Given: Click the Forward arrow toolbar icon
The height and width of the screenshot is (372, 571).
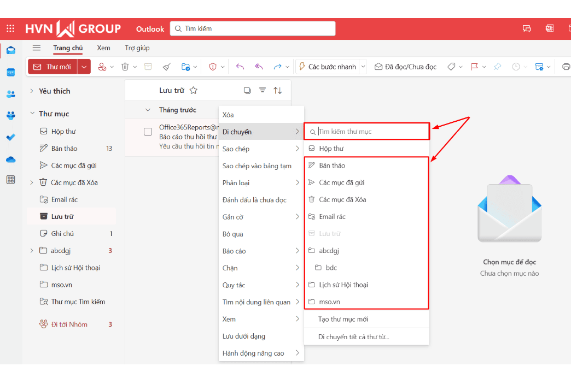Looking at the screenshot, I should tap(277, 67).
